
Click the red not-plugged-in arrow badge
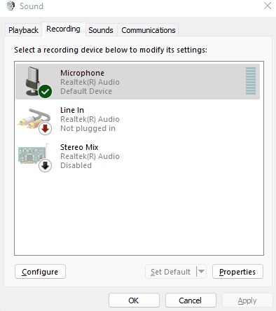(45, 128)
